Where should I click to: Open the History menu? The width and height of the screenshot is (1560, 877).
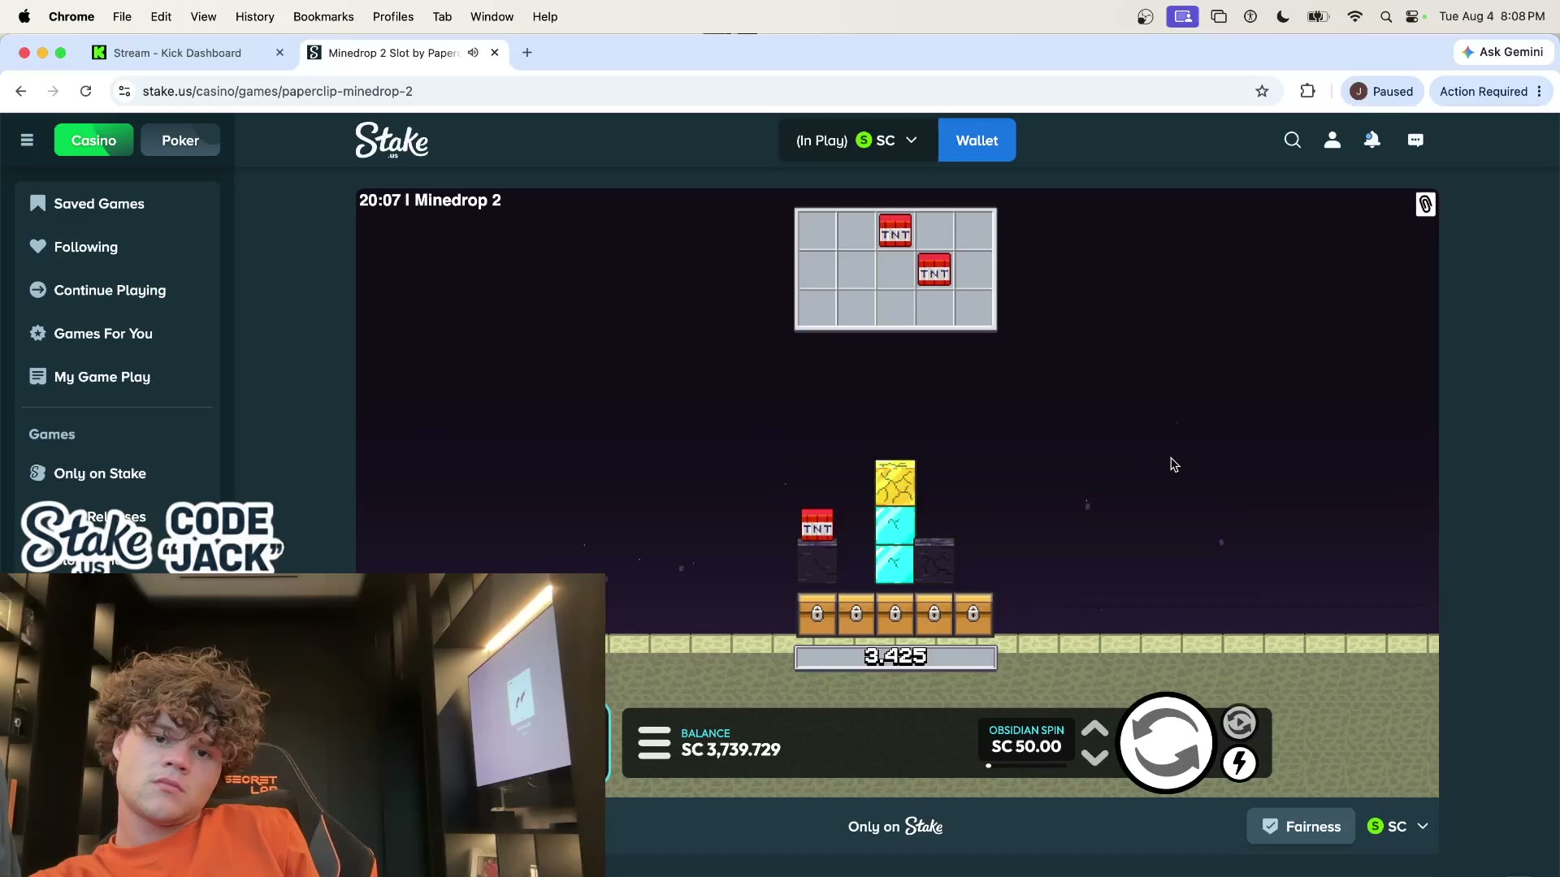coord(254,16)
